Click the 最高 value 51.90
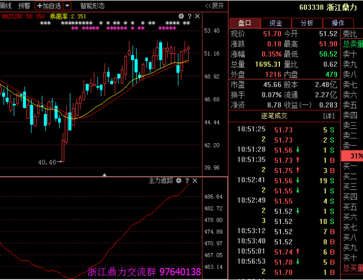 tap(328, 44)
